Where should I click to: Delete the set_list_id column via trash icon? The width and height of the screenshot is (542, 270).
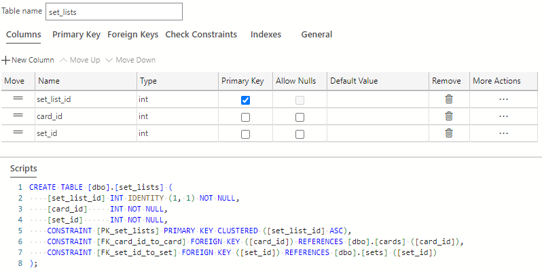click(x=449, y=99)
